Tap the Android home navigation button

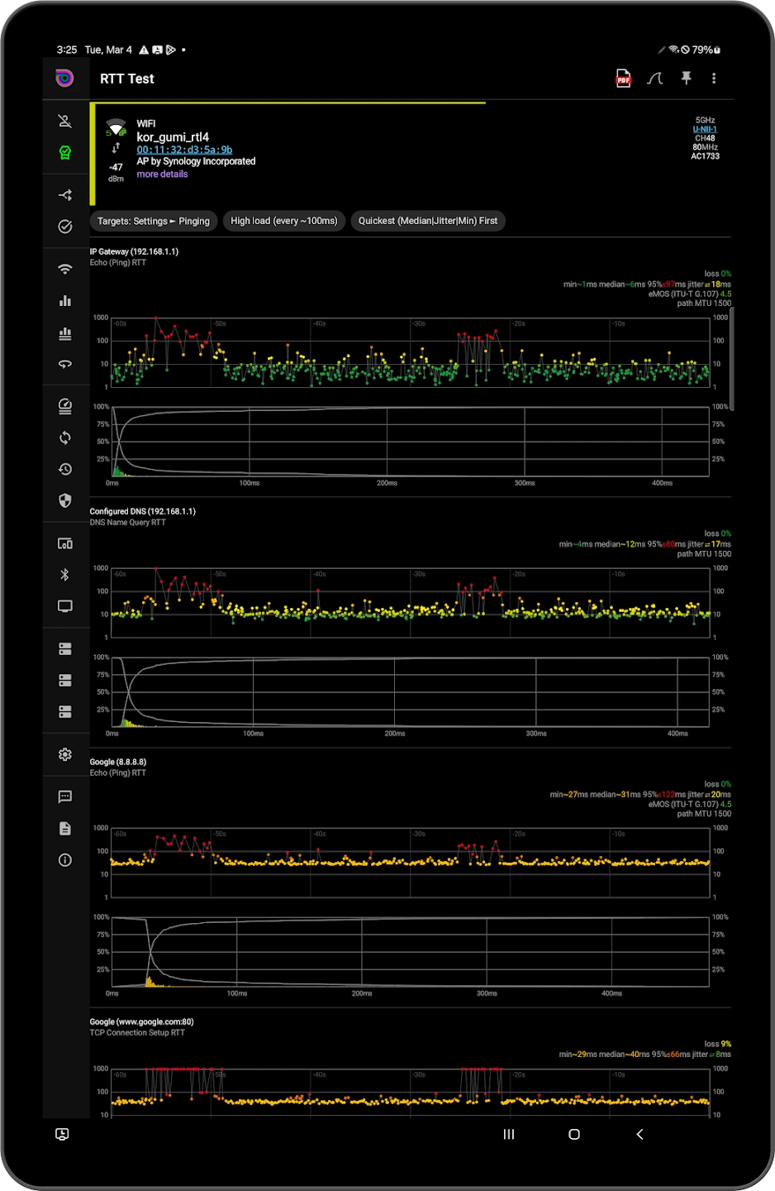(574, 1135)
